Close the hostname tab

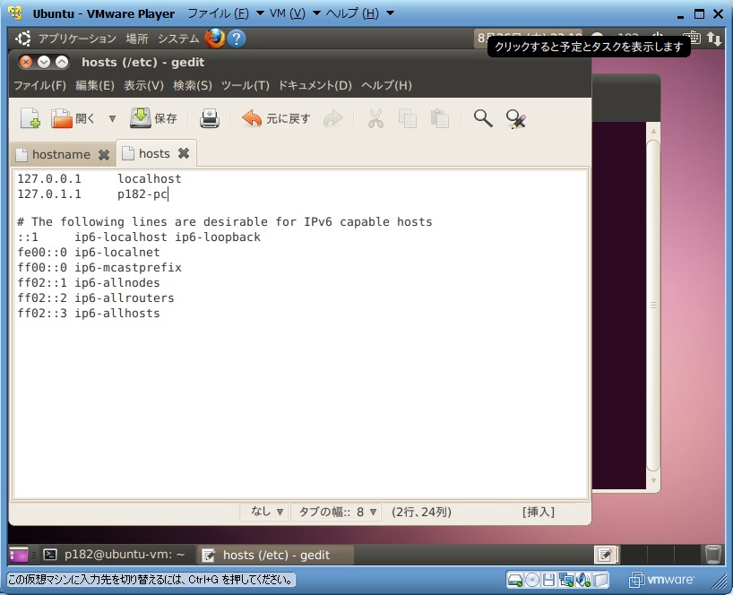104,155
